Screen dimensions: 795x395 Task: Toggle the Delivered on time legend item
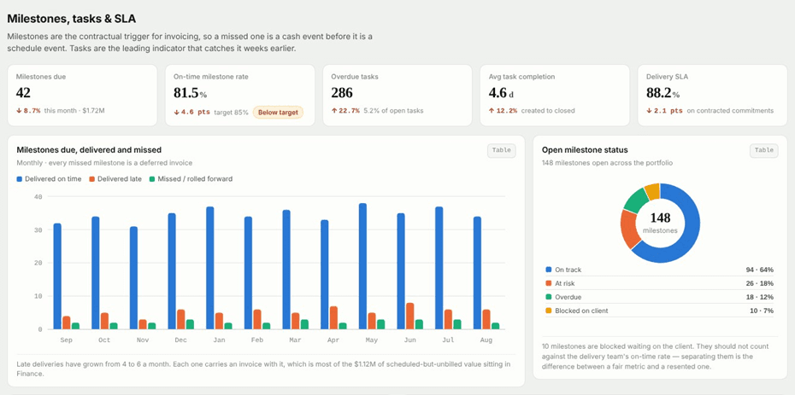[49, 179]
